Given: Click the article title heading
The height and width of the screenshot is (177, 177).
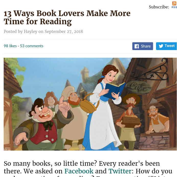Looking at the screenshot, I should [67, 17].
